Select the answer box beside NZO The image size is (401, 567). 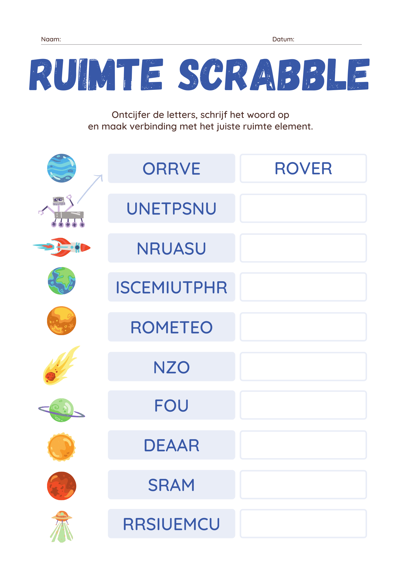pyautogui.click(x=303, y=367)
